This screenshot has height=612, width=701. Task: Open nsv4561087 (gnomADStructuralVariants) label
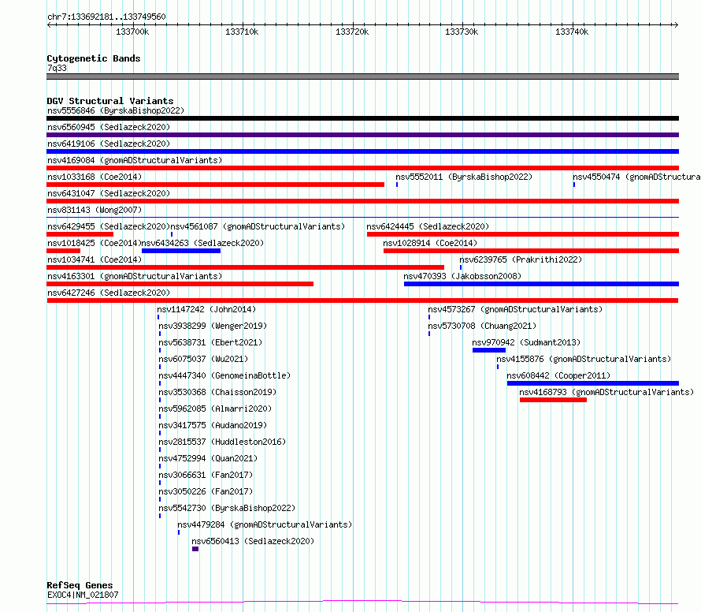coord(258,226)
